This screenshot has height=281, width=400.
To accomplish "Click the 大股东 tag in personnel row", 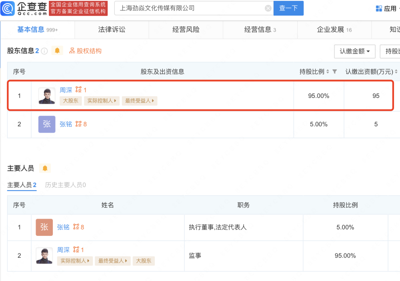I will (x=144, y=261).
